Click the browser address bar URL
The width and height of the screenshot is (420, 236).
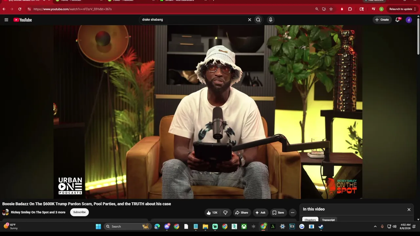[x=73, y=9]
